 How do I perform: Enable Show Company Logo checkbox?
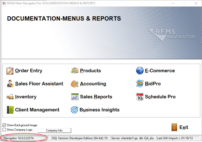tap(4, 129)
